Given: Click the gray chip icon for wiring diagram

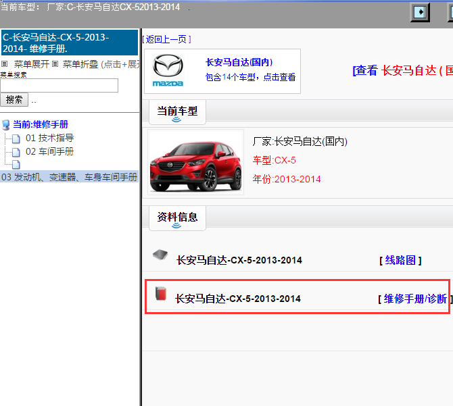Looking at the screenshot, I should (x=160, y=255).
